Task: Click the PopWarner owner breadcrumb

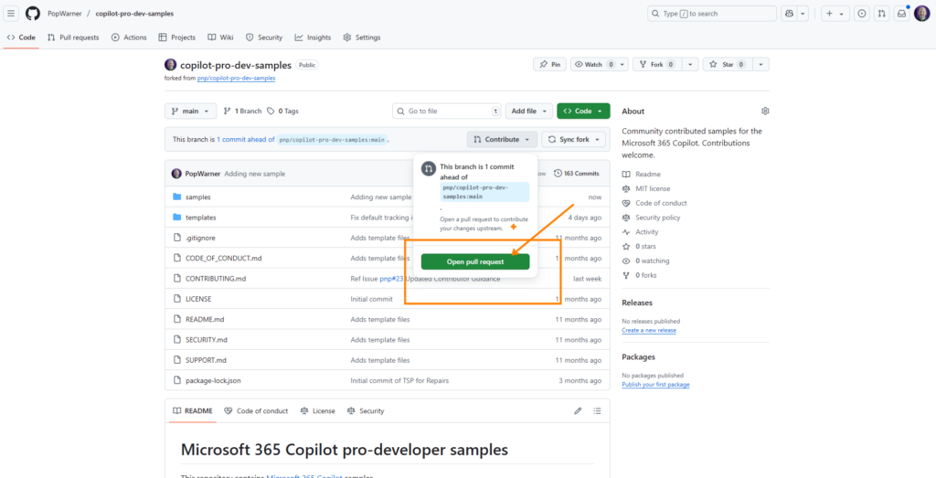Action: tap(65, 14)
